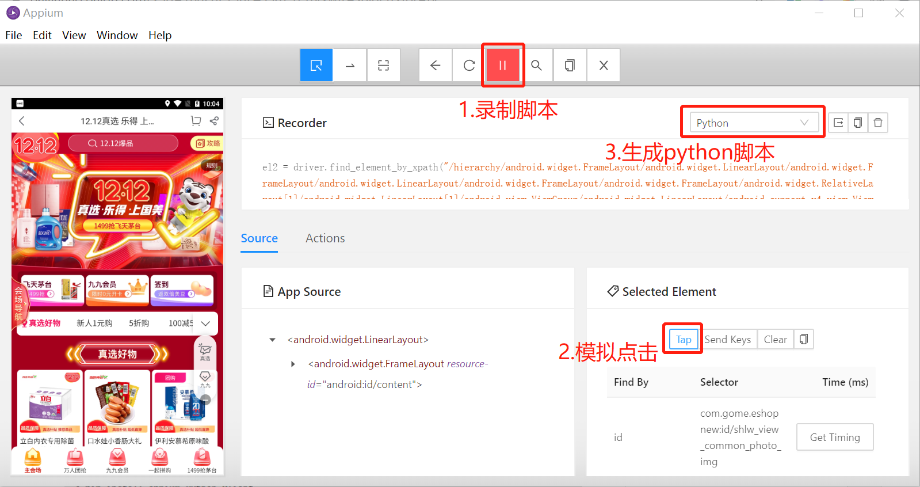Viewport: 920px width, 487px height.
Task: Click the Find By column header
Action: (631, 382)
